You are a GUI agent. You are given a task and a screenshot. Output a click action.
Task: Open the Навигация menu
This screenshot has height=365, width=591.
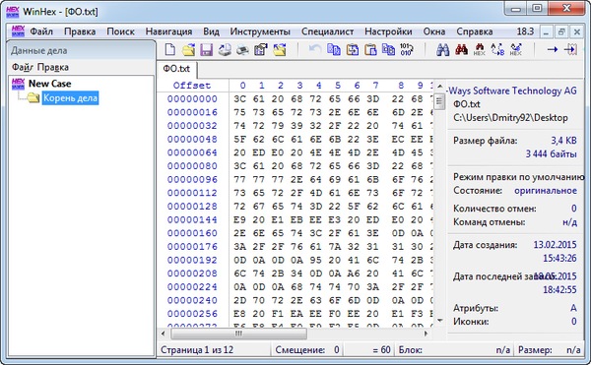[x=168, y=31]
